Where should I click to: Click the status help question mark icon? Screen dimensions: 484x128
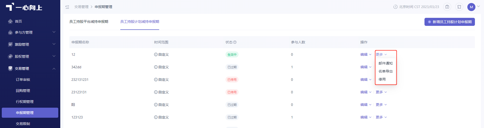[x=235, y=42]
